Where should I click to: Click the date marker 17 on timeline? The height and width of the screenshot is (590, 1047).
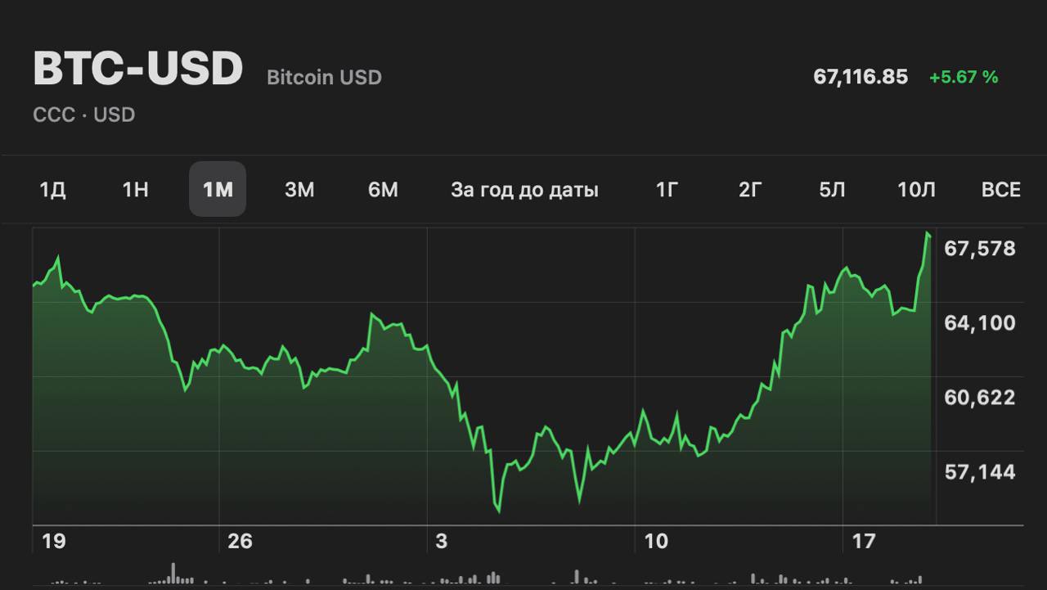click(864, 541)
